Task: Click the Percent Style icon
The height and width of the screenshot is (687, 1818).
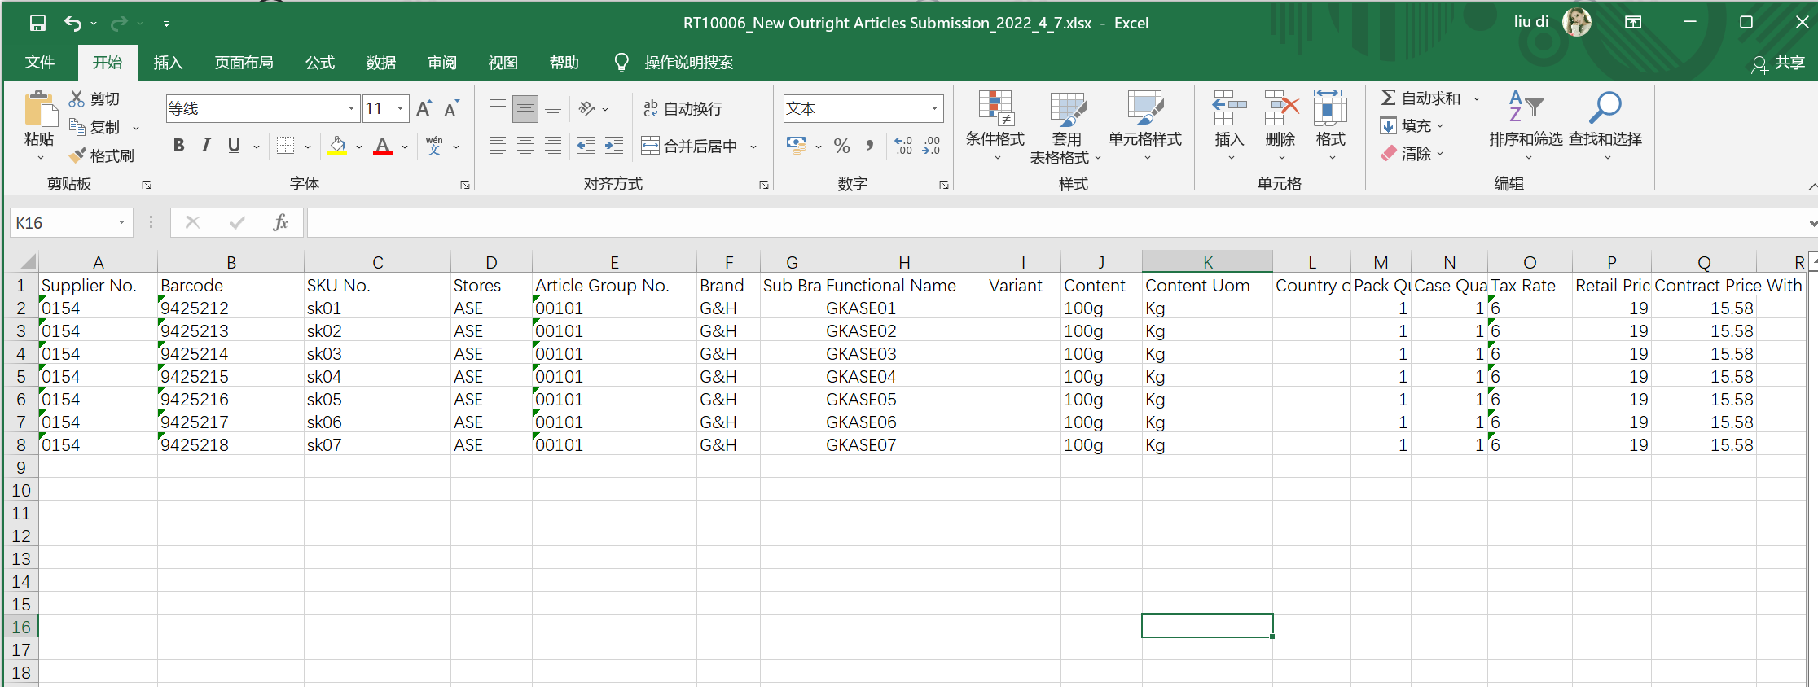Action: [842, 146]
